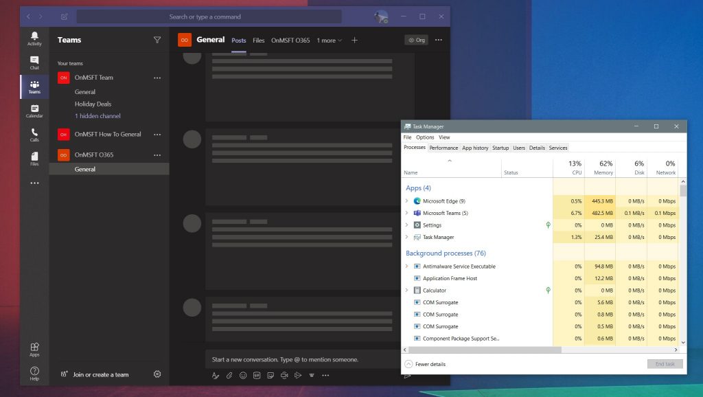The height and width of the screenshot is (397, 703).
Task: Click the filter icon beside Teams heading
Action: pos(157,40)
